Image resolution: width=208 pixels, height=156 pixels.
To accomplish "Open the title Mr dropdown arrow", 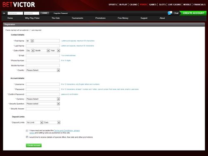I will pos(32,41).
